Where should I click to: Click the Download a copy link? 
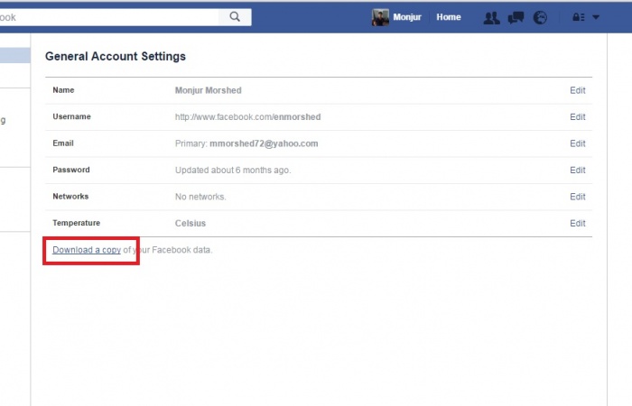point(87,250)
